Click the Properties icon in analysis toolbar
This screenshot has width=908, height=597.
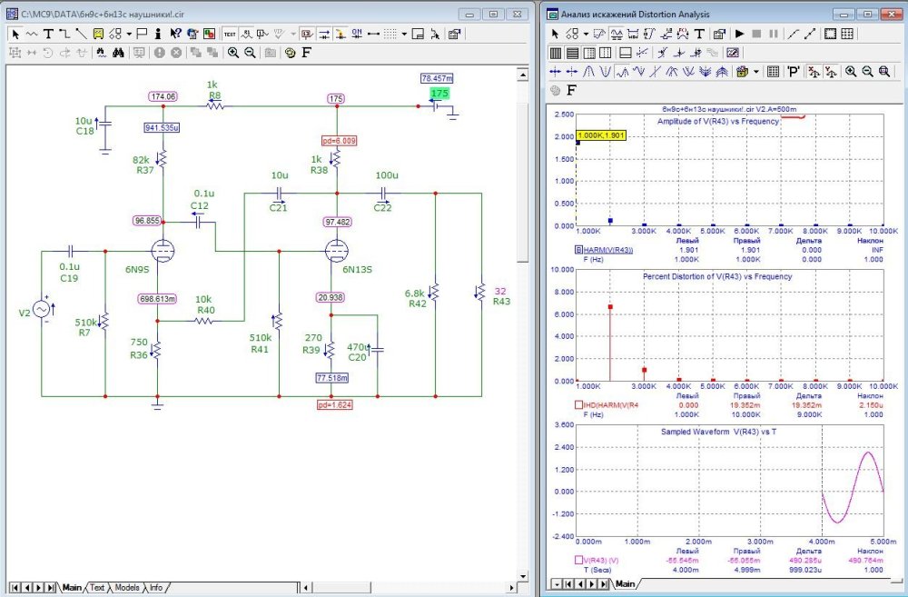click(719, 34)
